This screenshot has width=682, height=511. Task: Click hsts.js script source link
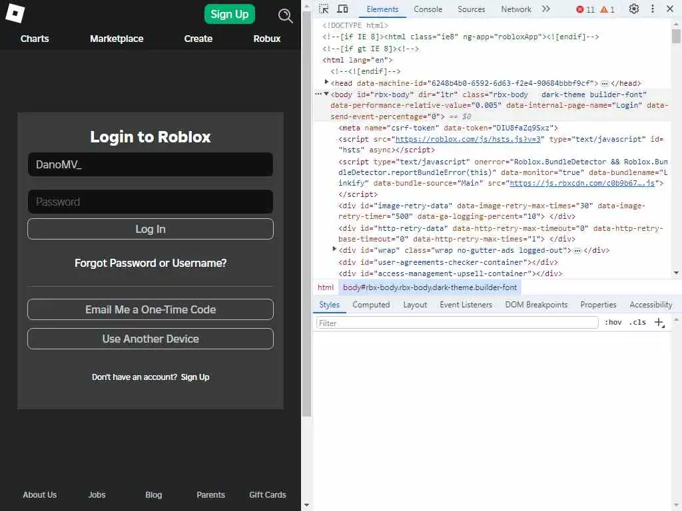click(468, 139)
